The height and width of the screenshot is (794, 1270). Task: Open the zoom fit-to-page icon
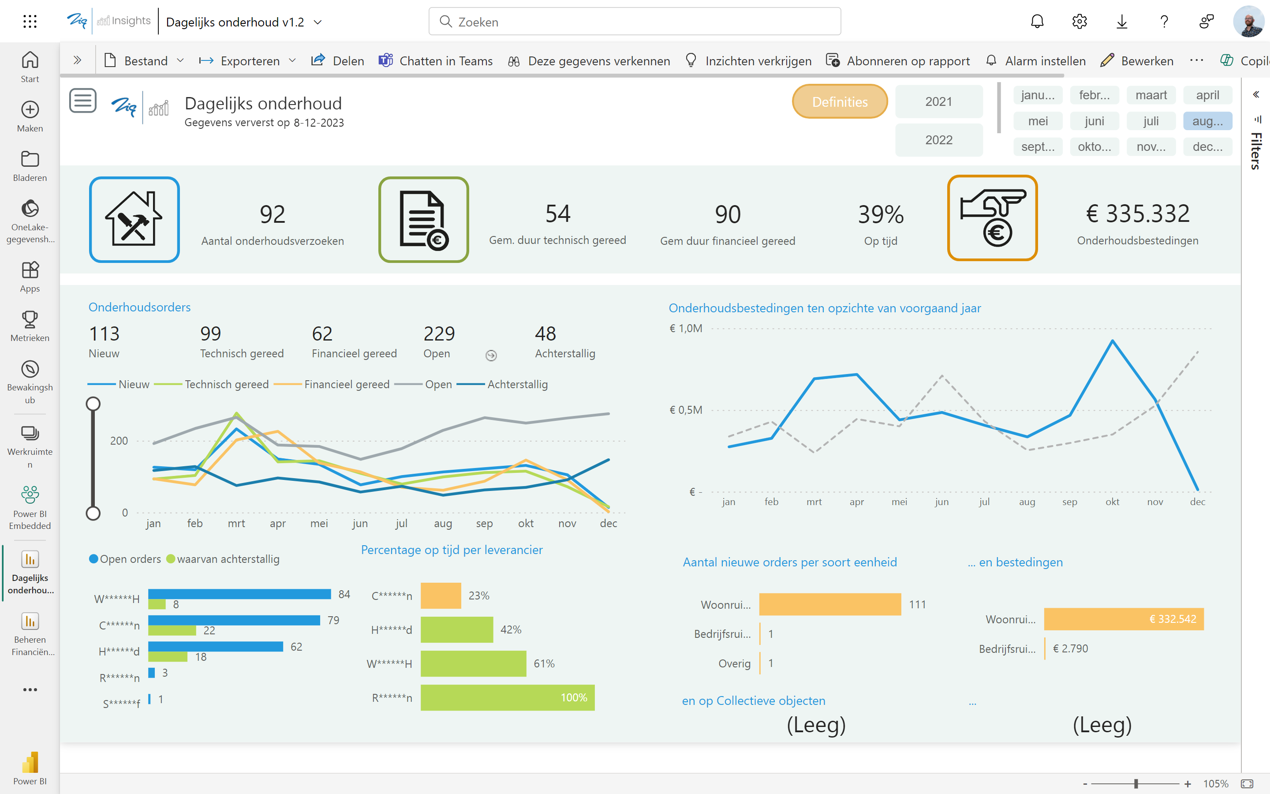coord(1247,783)
